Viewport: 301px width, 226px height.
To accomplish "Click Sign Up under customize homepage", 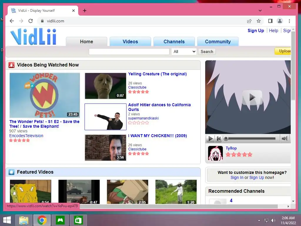I will click(257, 177).
